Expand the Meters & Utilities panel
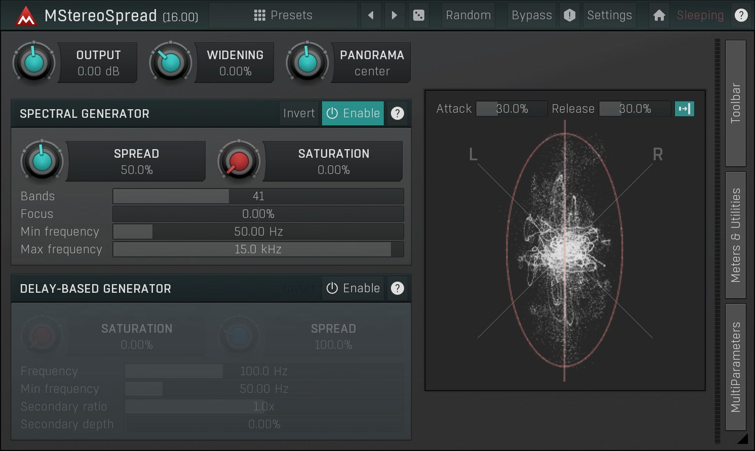The image size is (755, 451). [x=735, y=235]
